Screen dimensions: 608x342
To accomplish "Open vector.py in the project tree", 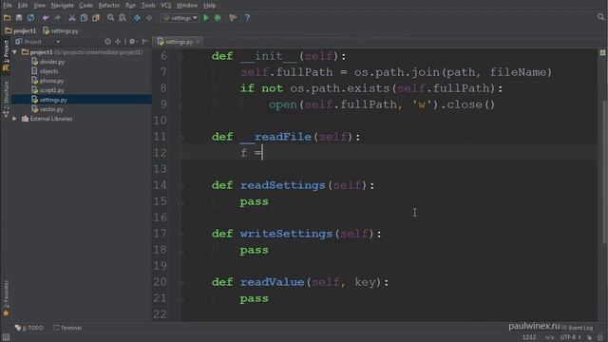I will tap(51, 109).
